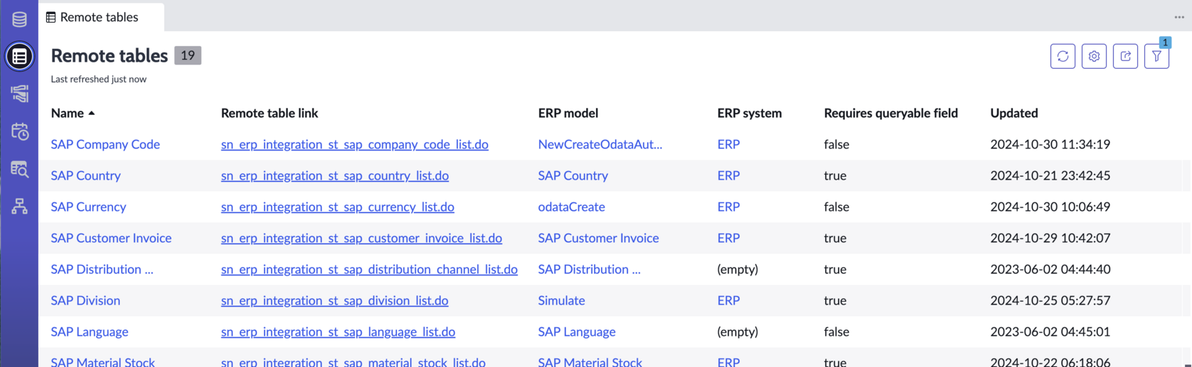Click updated date 2024-10-25 05:27:57

click(1050, 300)
